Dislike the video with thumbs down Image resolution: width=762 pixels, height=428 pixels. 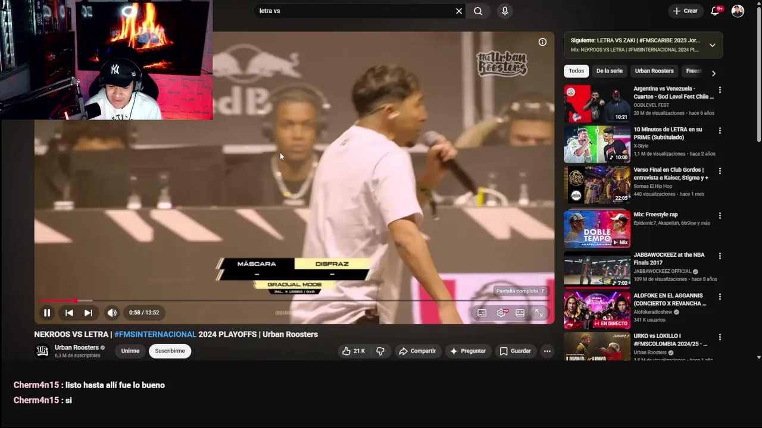(x=380, y=351)
